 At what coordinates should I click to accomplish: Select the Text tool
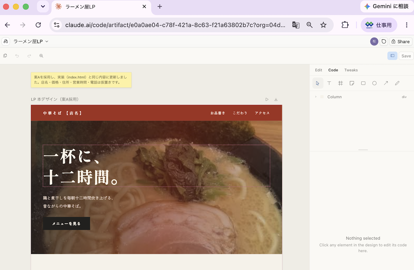329,83
